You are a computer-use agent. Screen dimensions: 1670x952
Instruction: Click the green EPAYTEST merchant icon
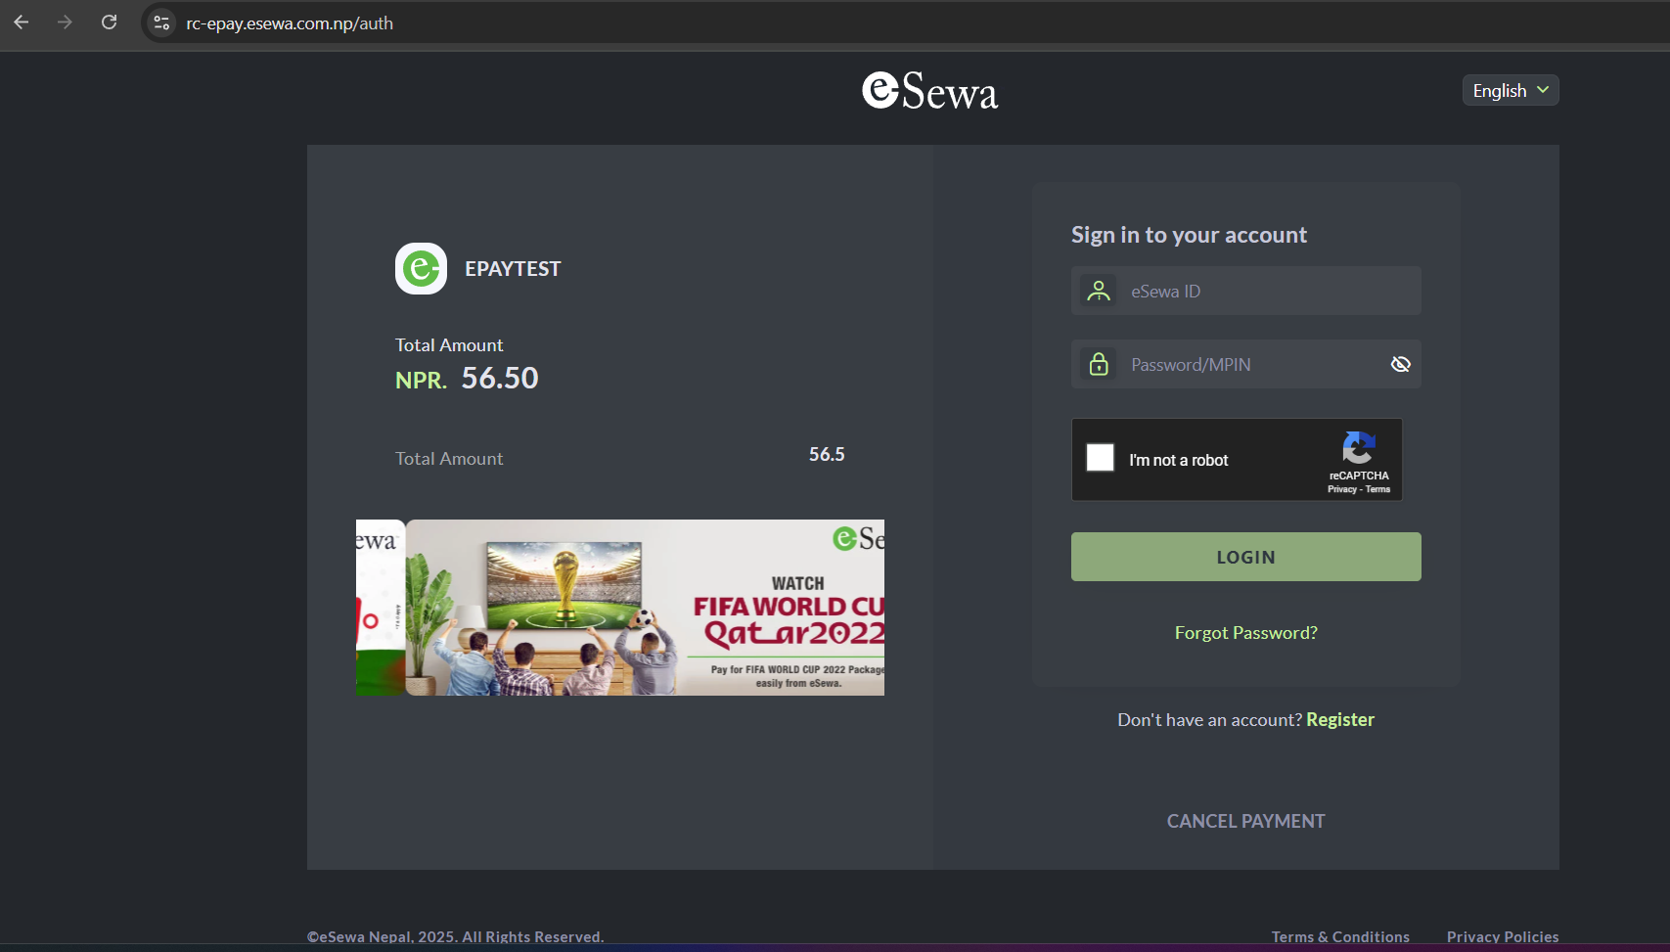click(421, 268)
